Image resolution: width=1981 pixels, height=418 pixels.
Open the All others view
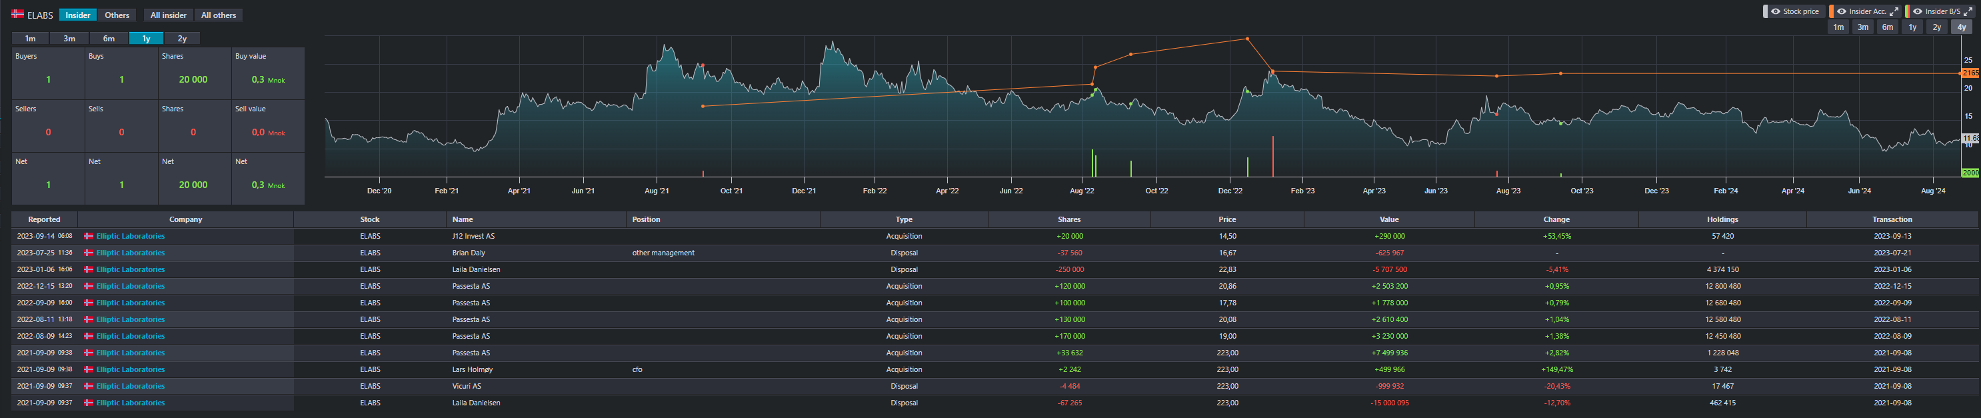point(219,15)
